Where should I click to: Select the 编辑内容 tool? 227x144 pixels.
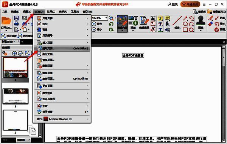point(122,24)
